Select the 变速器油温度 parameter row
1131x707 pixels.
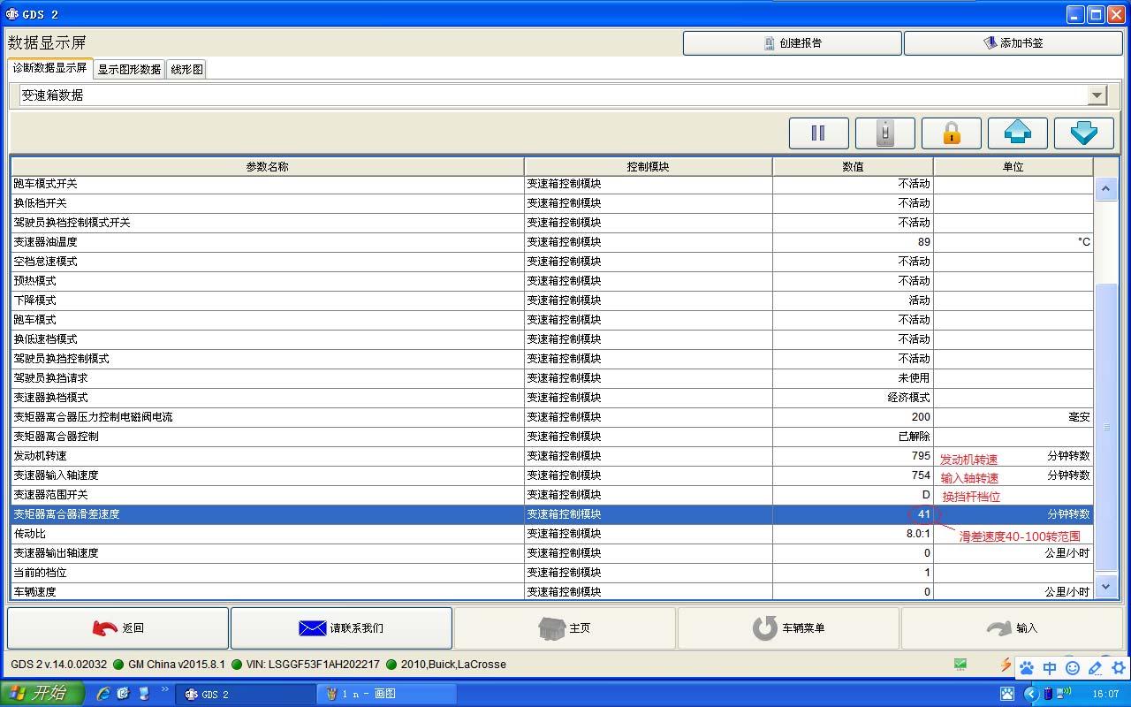(x=265, y=242)
